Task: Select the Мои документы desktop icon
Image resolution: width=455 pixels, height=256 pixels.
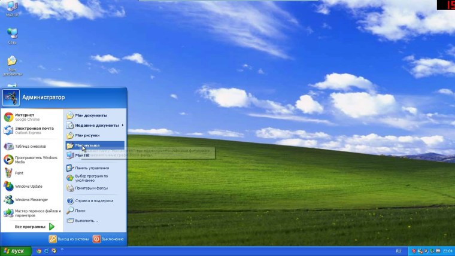Action: click(12, 66)
